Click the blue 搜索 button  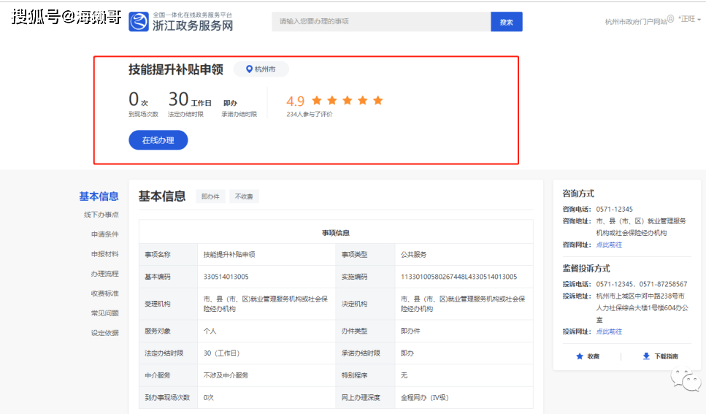(x=507, y=22)
